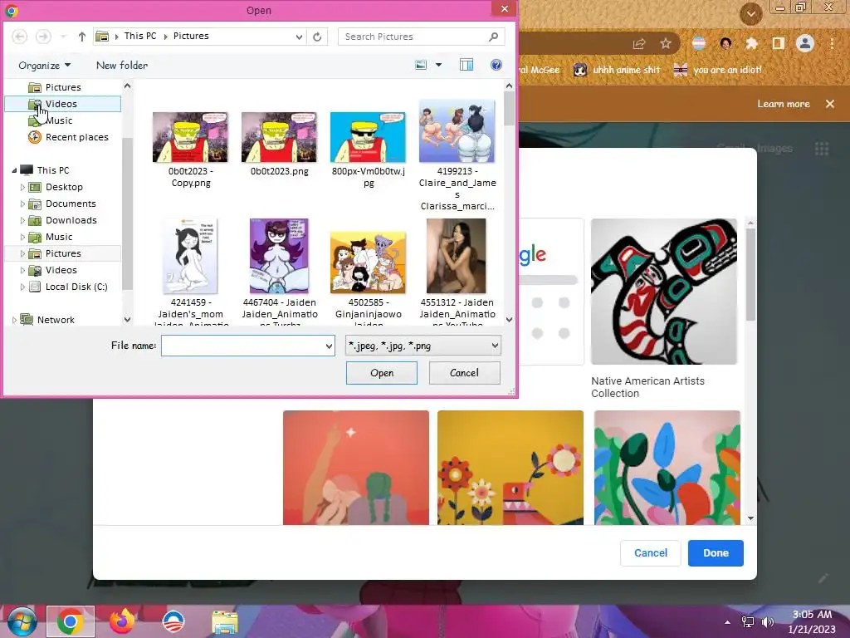Cancel the Open file dialog

point(465,373)
